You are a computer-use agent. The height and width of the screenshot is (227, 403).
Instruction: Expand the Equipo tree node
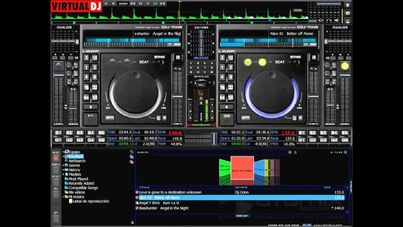pyautogui.click(x=63, y=152)
